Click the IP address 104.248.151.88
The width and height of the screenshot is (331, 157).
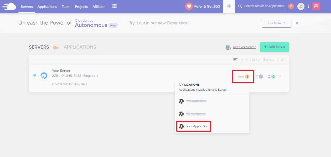pyautogui.click(x=71, y=76)
